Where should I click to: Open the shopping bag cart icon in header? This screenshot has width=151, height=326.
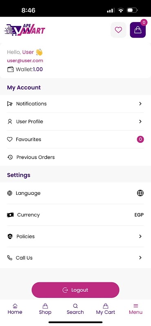pos(138,30)
